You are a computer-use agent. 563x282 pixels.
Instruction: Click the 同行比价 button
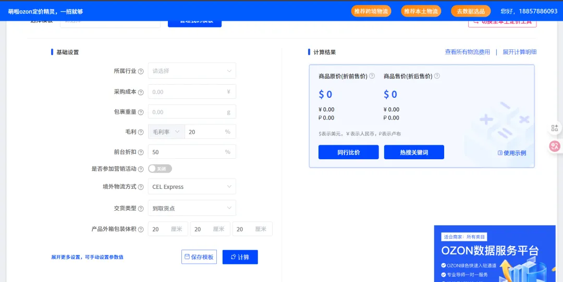click(349, 152)
